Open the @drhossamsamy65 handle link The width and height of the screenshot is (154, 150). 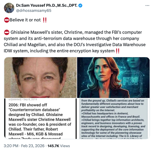[x=34, y=11]
